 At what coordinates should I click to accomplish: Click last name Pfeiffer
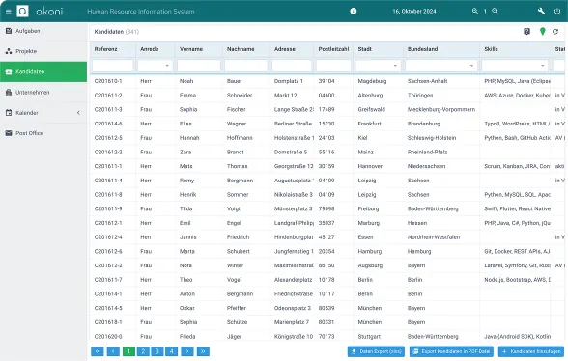[236, 308]
